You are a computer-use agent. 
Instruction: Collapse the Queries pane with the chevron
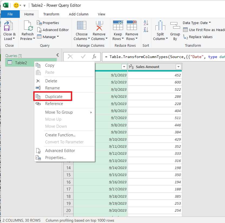(58, 55)
